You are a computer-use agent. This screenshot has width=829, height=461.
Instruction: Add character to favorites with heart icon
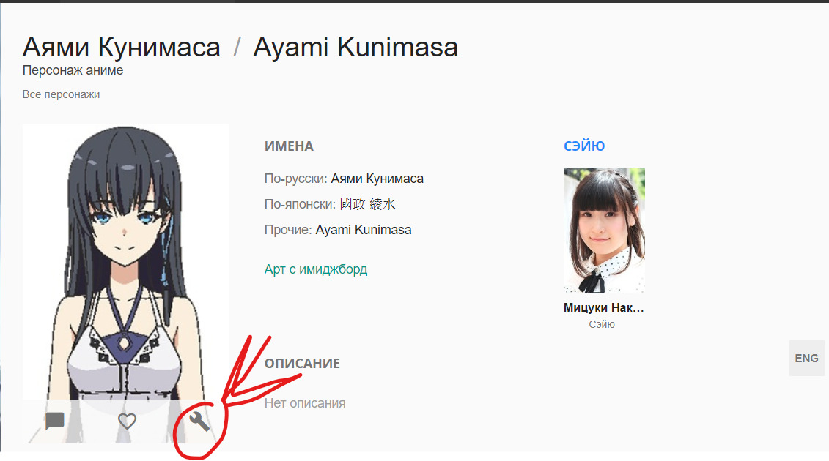[x=128, y=421]
